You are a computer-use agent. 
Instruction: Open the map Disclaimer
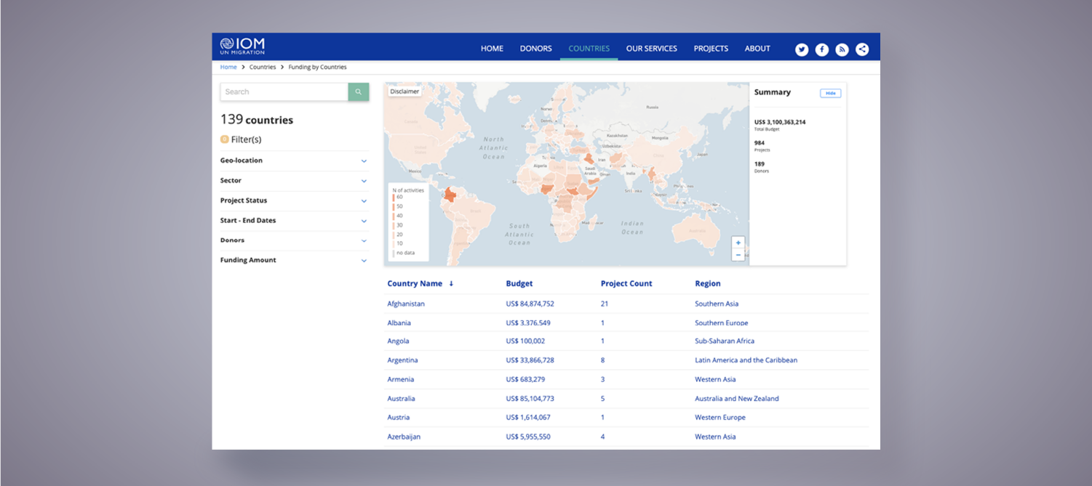tap(404, 92)
